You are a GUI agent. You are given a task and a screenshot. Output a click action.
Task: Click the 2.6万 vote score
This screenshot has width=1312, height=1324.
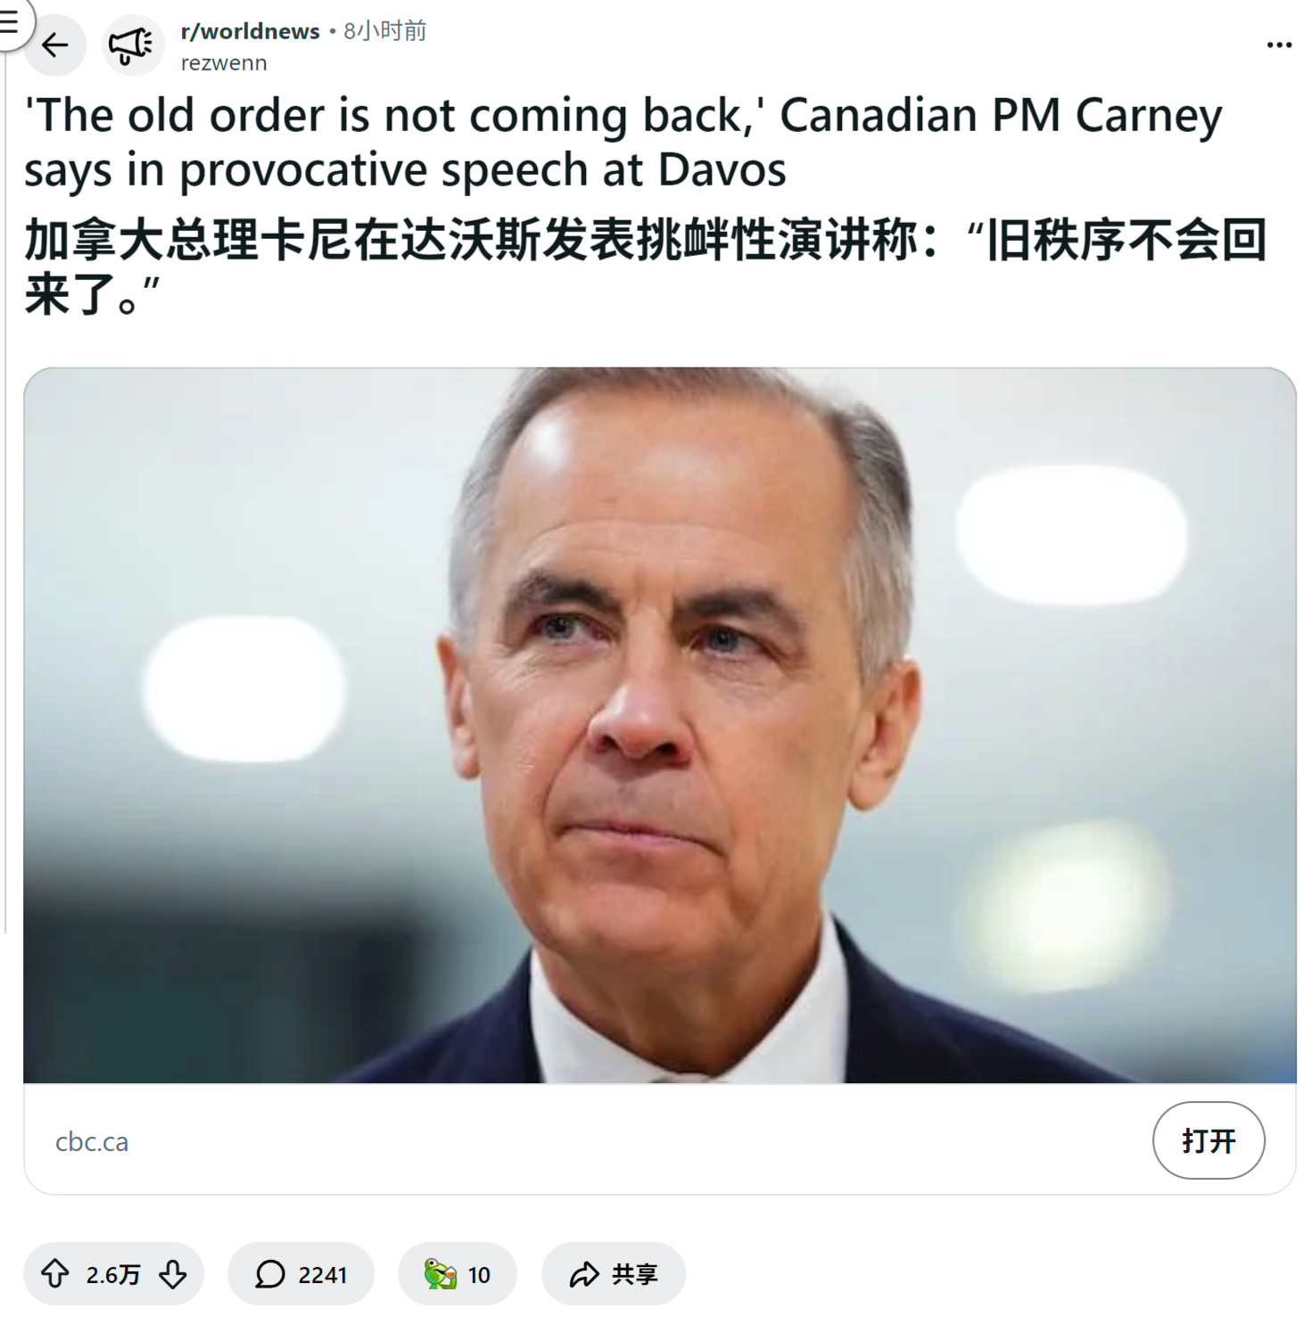coord(113,1275)
